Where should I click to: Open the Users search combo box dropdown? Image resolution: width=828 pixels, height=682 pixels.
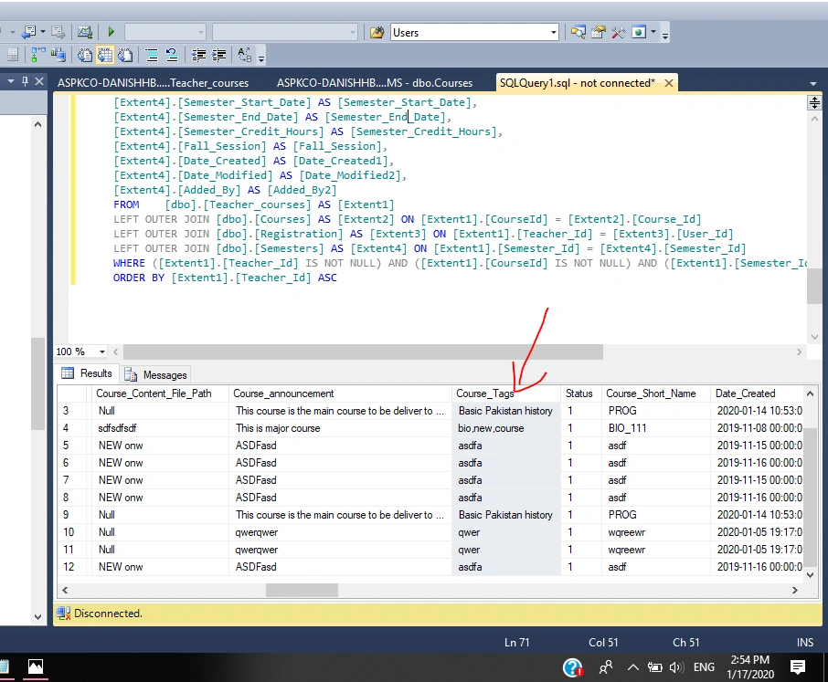pyautogui.click(x=553, y=33)
